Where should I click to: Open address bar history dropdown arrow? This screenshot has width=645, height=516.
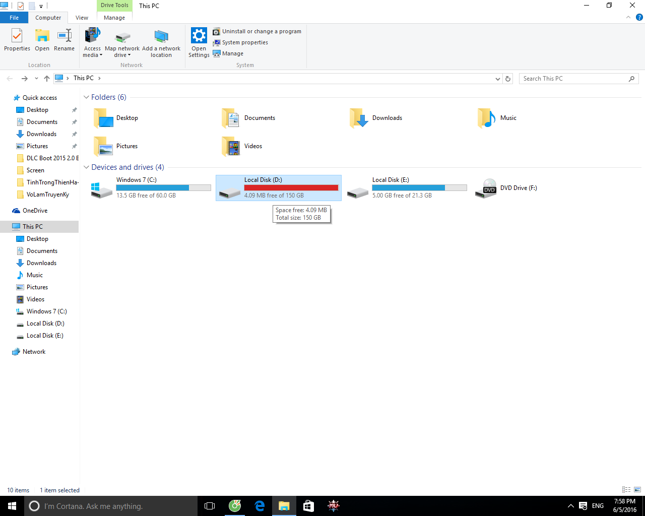pos(498,79)
